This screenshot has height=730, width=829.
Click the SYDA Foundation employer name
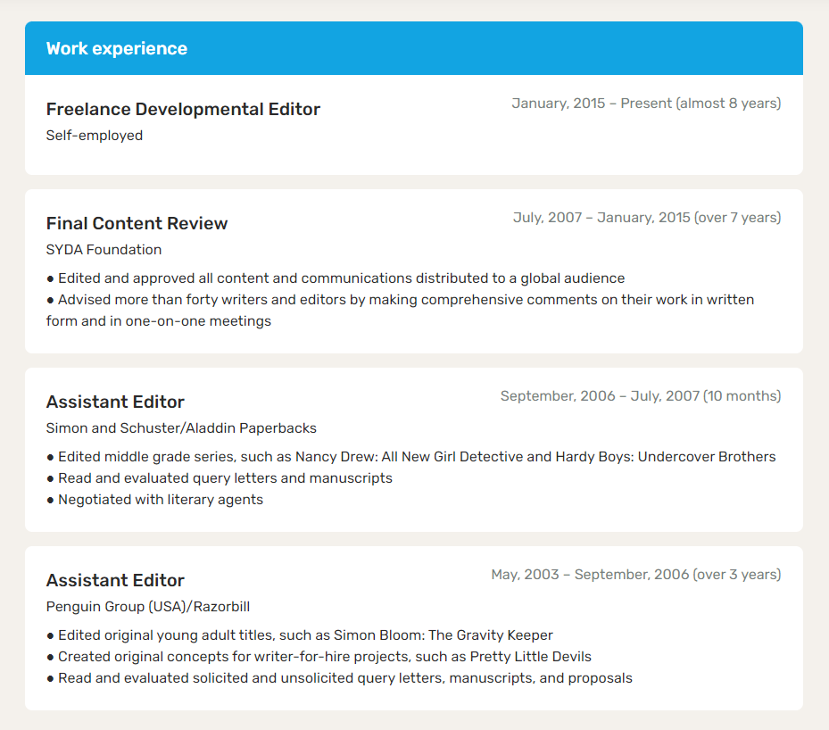point(104,250)
